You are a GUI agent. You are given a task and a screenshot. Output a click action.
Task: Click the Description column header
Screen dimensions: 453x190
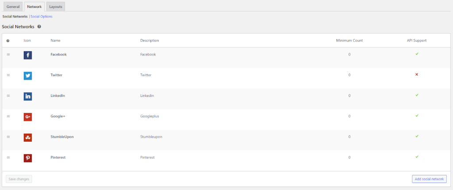[150, 40]
